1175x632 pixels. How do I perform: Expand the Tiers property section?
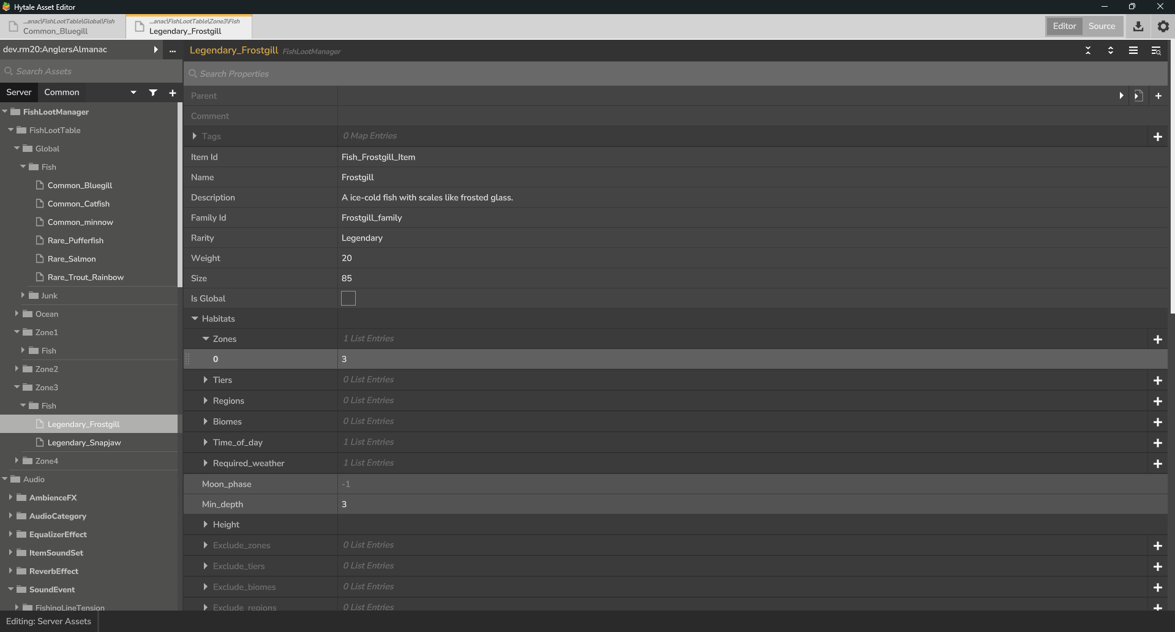[x=206, y=380]
